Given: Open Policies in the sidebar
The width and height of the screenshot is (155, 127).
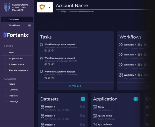Looking at the screenshot, I should tap(13, 96).
